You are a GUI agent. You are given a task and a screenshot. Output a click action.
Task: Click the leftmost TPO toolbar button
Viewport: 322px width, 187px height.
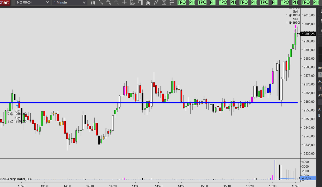182,2
